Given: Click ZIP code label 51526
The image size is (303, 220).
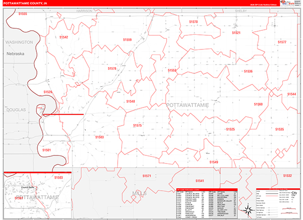Looking at the screenshot, I should click(x=48, y=92).
